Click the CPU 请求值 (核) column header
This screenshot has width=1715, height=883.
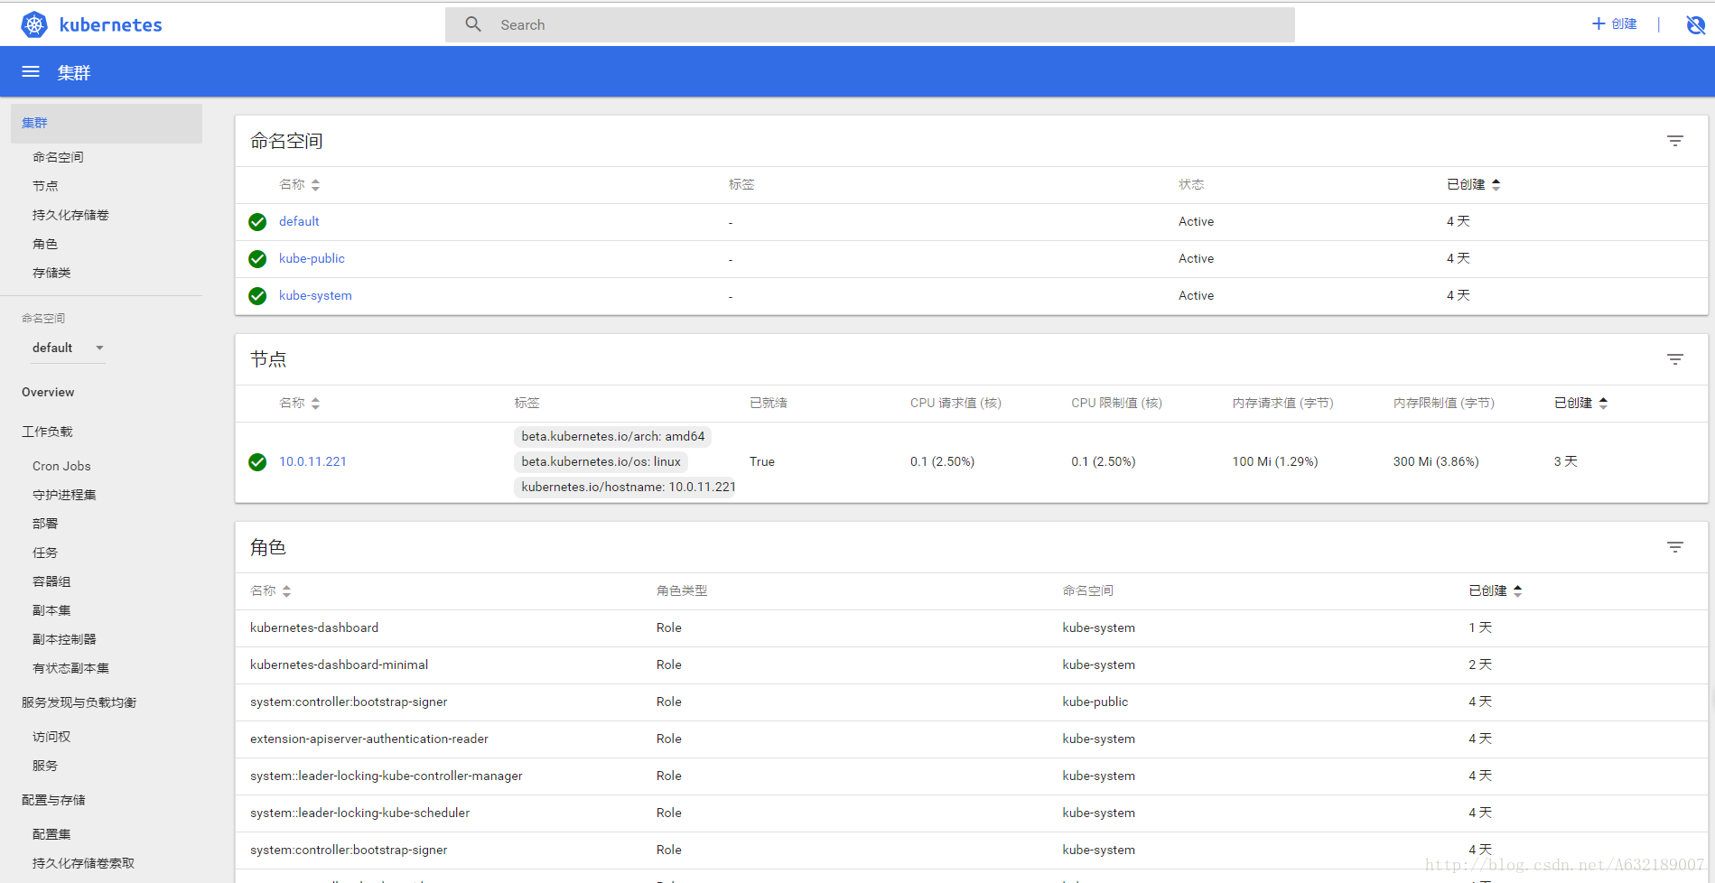(x=955, y=403)
